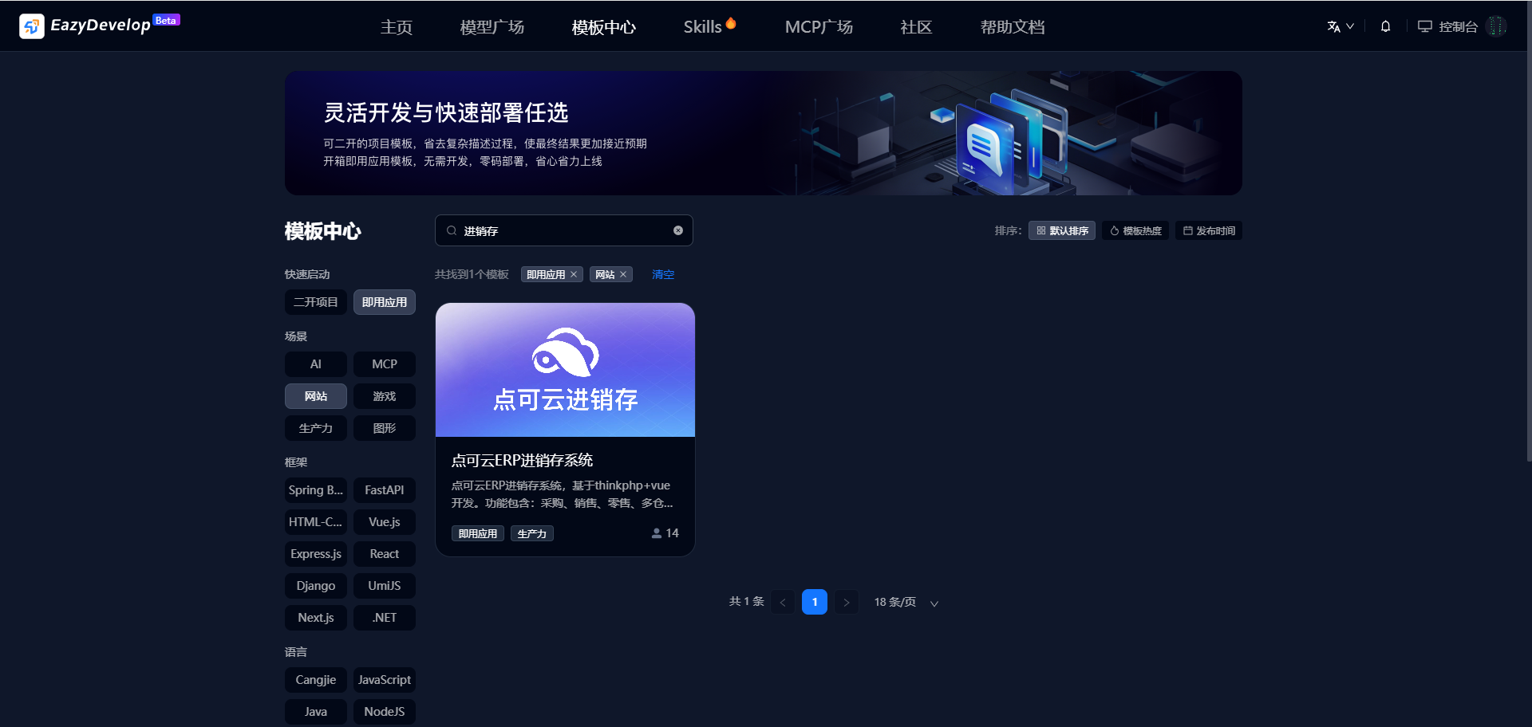Viewport: 1532px width, 727px height.
Task: Filter by HTML-C... framework
Action: click(316, 522)
